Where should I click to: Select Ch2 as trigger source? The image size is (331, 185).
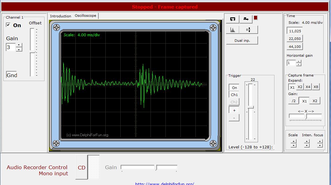234,102
